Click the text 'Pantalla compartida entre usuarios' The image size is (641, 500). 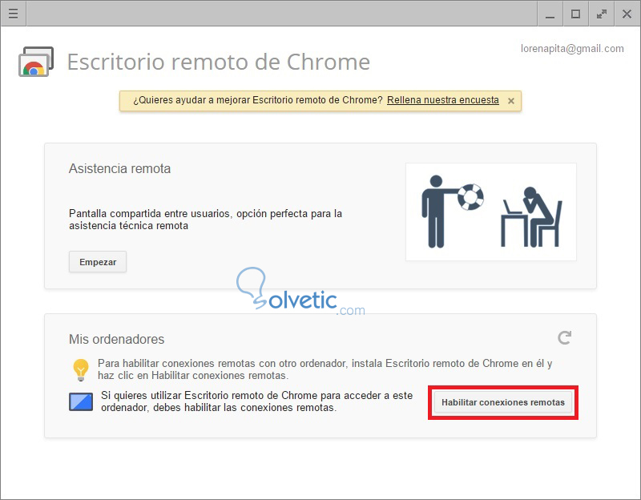(149, 213)
